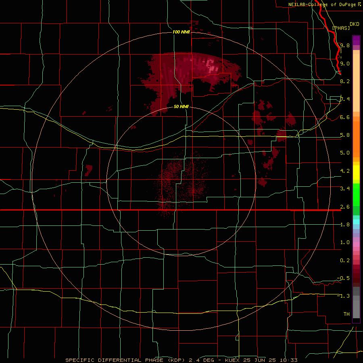Click the 1.8 scale value
The image size is (363, 363).
coord(345,224)
